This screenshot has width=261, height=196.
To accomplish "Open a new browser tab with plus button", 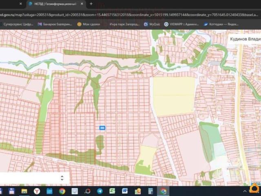I will point(91,4).
